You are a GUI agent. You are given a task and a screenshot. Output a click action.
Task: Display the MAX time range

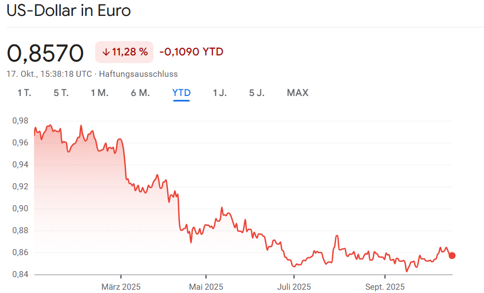298,93
